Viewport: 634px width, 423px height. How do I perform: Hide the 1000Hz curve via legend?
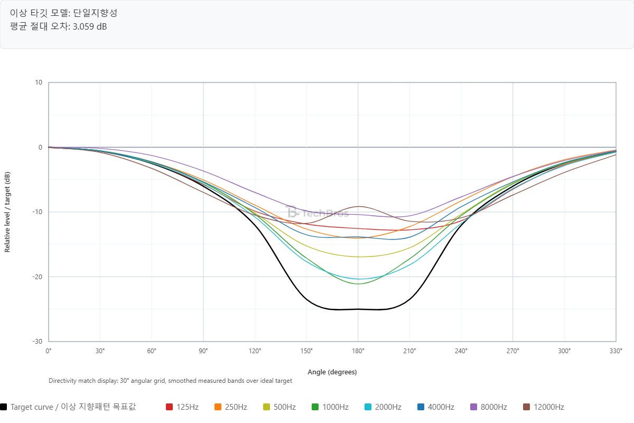click(x=330, y=407)
